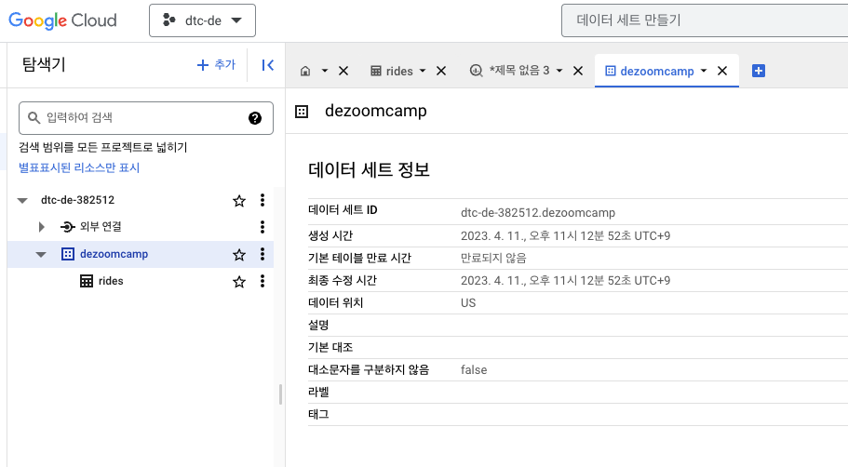Star the dtc-de-382512 project
This screenshot has width=848, height=467.
tap(239, 201)
